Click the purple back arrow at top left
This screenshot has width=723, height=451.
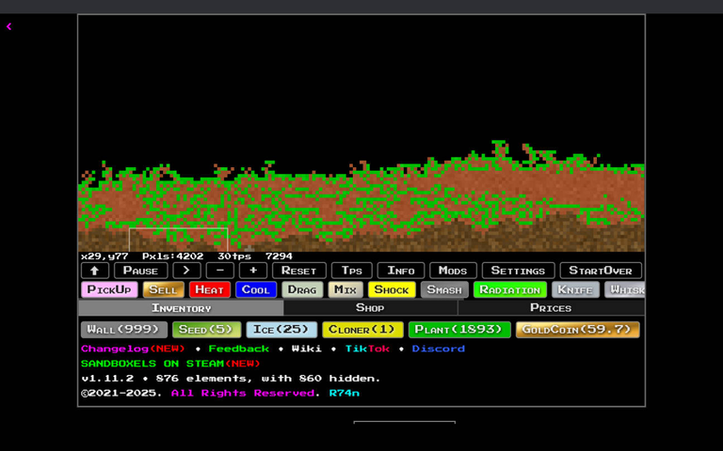pyautogui.click(x=9, y=26)
